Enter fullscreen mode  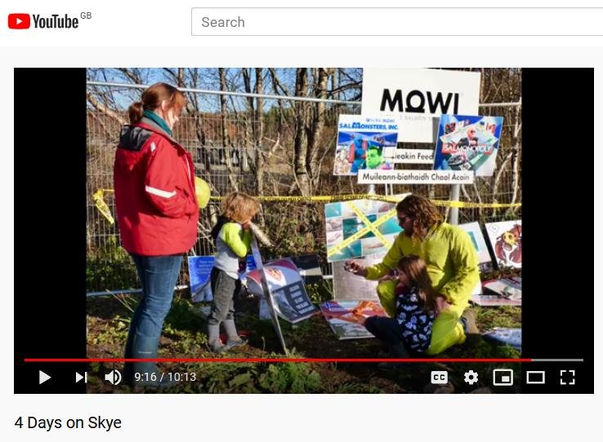pyautogui.click(x=568, y=378)
